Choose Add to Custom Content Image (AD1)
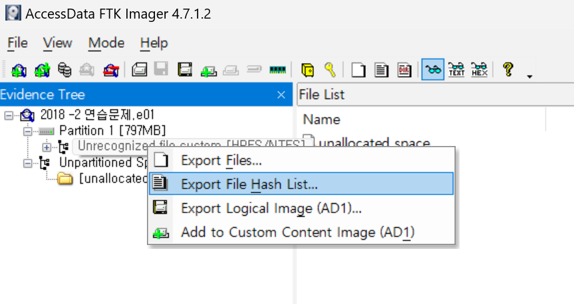This screenshot has width=574, height=304. coord(301,232)
